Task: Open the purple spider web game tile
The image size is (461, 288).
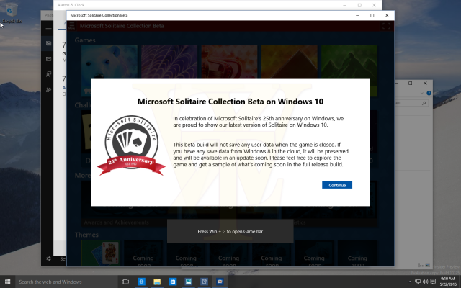Action: (x=169, y=62)
